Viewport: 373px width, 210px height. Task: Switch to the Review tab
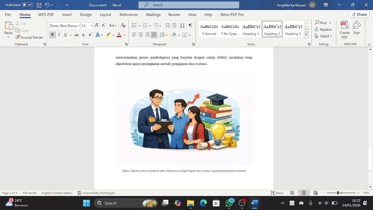[x=174, y=15]
